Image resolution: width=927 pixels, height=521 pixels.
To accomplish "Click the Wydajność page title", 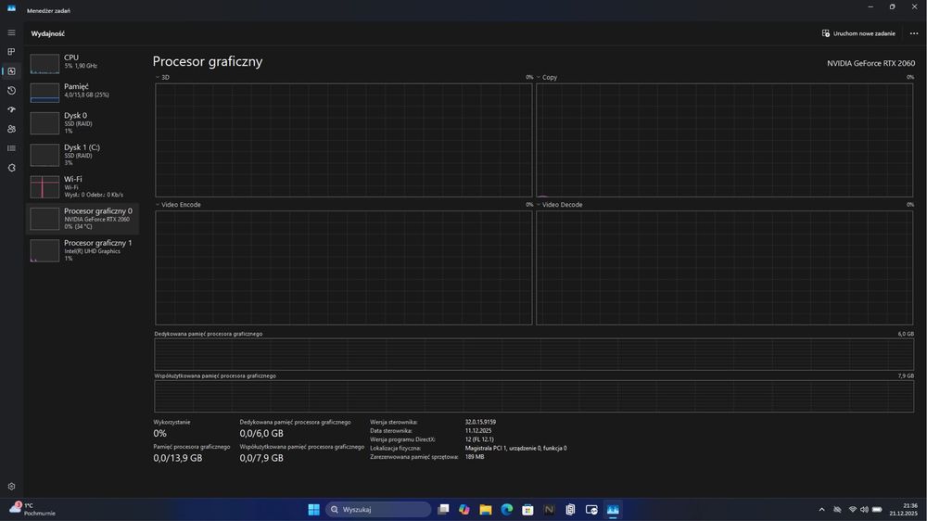I will (48, 33).
